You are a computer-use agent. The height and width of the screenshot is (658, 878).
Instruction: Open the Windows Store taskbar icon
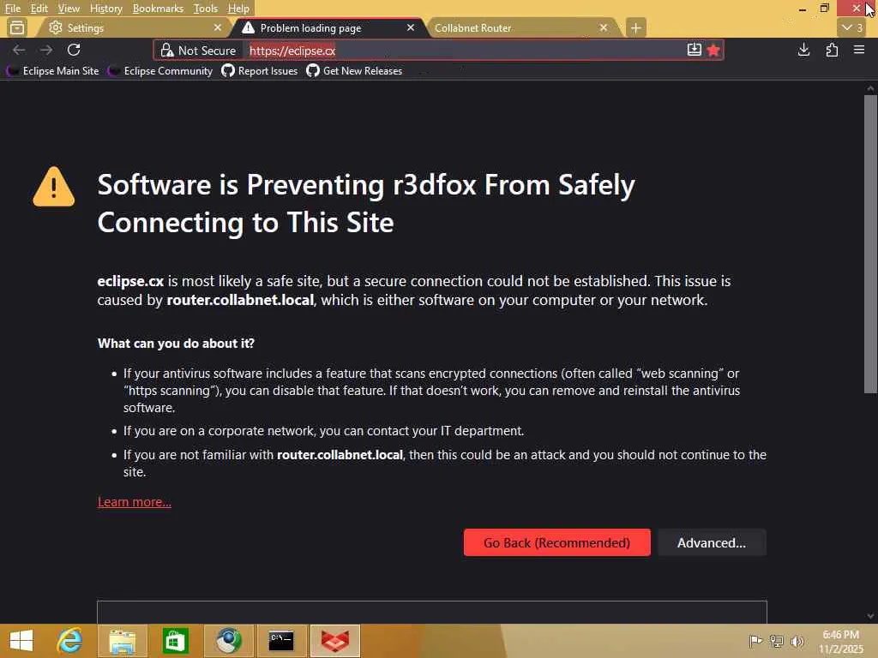pos(175,641)
